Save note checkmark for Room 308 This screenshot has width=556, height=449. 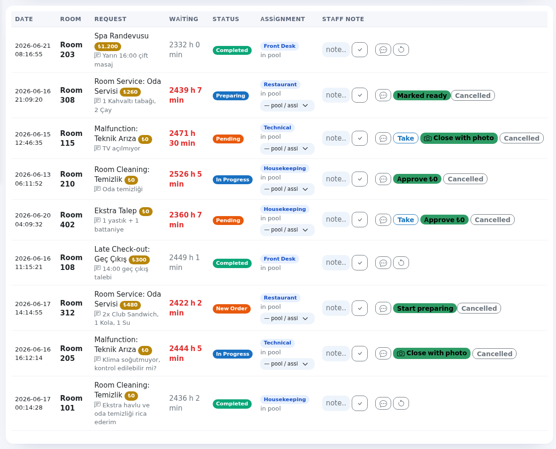click(360, 95)
